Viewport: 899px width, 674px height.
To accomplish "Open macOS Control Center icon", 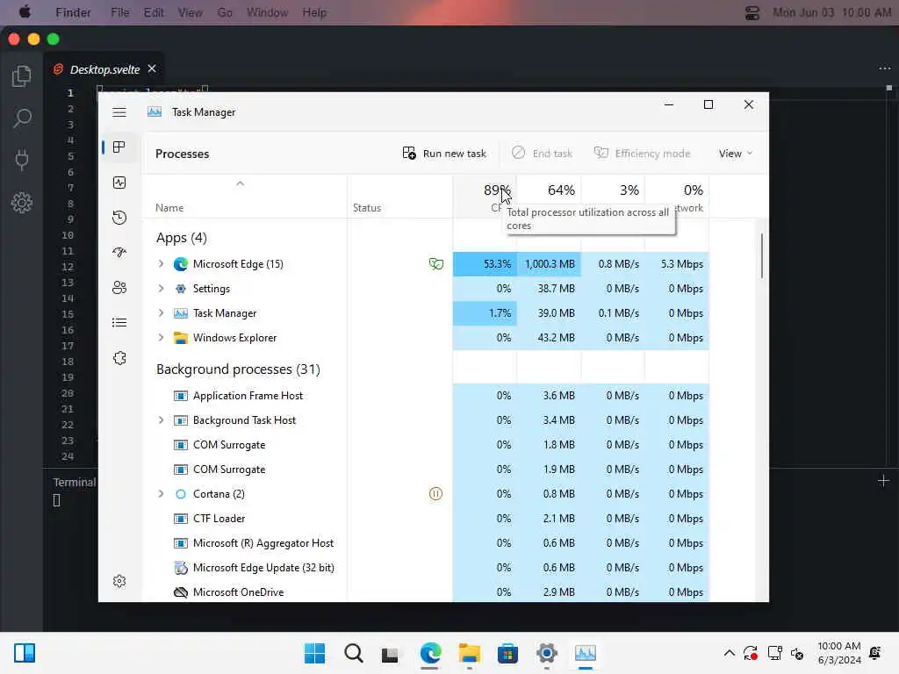I will click(x=752, y=12).
